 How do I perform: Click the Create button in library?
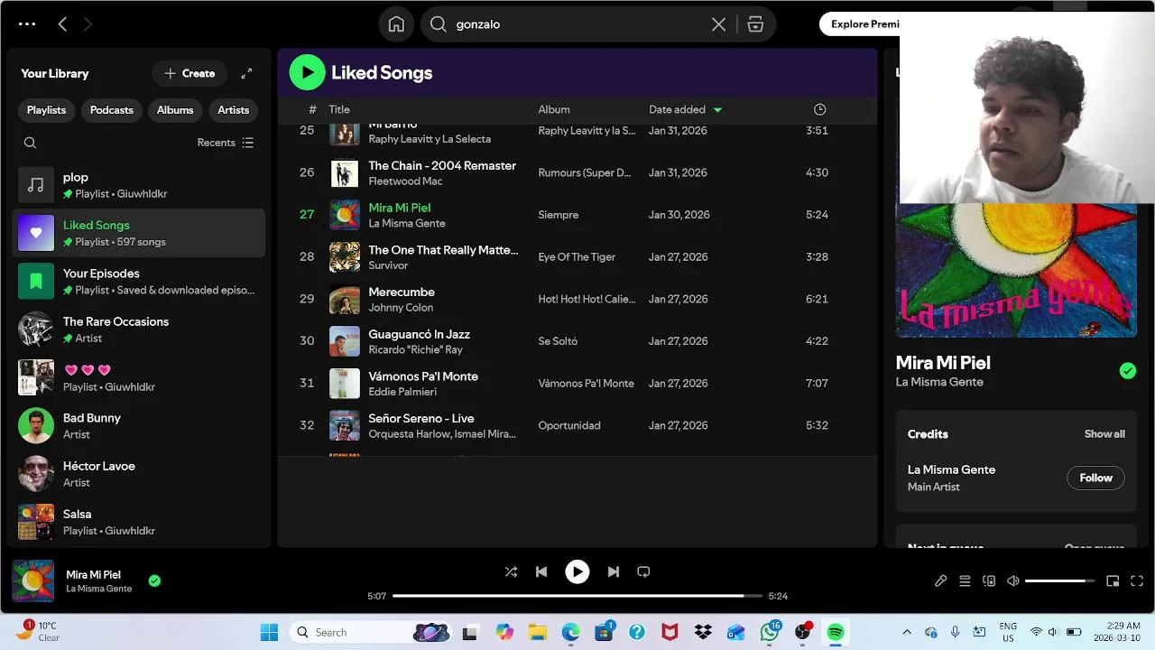pyautogui.click(x=189, y=73)
